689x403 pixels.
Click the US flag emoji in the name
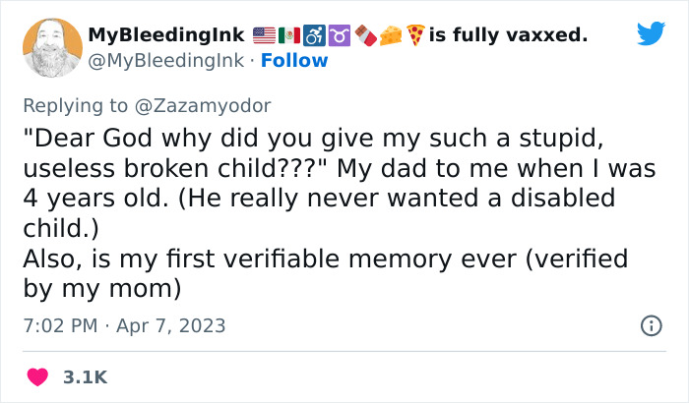click(266, 36)
